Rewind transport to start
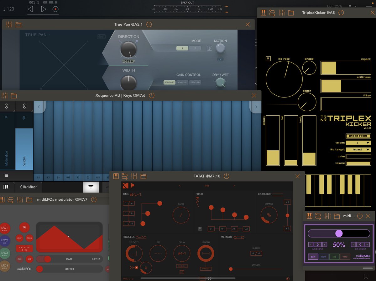The image size is (376, 281). pyautogui.click(x=30, y=9)
